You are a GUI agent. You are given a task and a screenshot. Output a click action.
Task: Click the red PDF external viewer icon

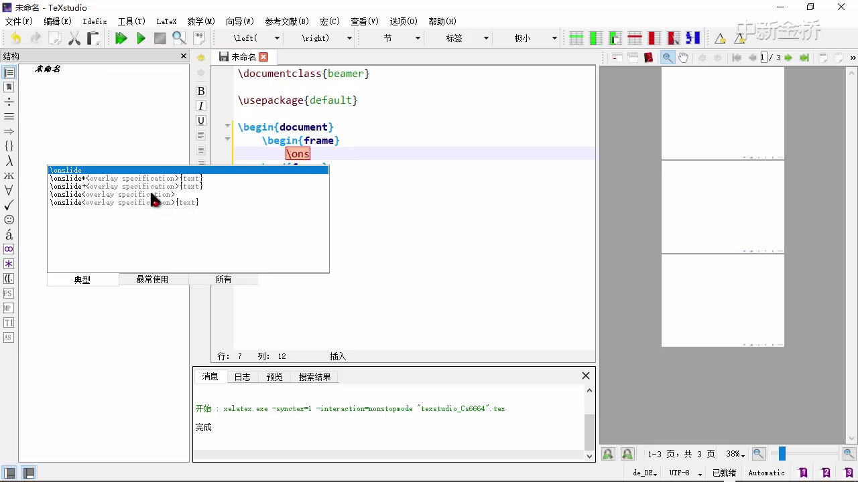pyautogui.click(x=648, y=58)
